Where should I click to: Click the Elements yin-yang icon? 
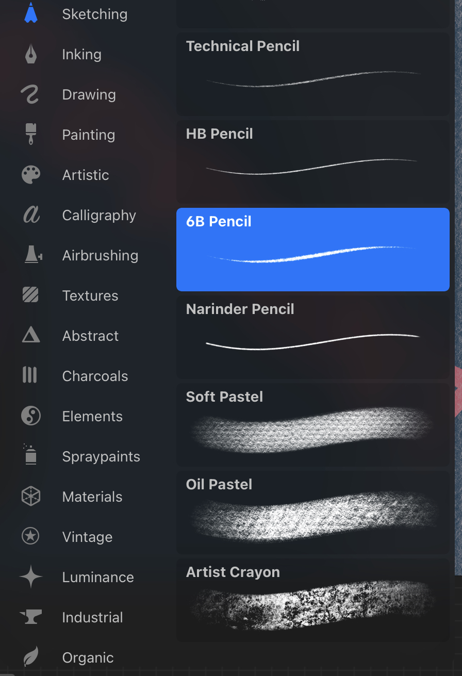coord(31,416)
